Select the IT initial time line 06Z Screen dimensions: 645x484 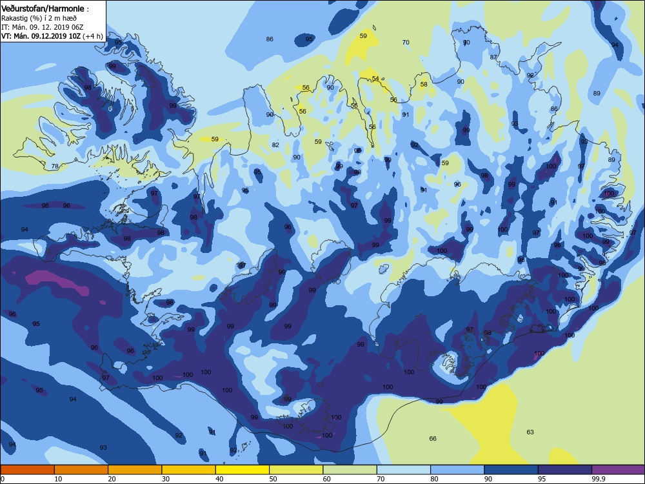[x=43, y=27]
